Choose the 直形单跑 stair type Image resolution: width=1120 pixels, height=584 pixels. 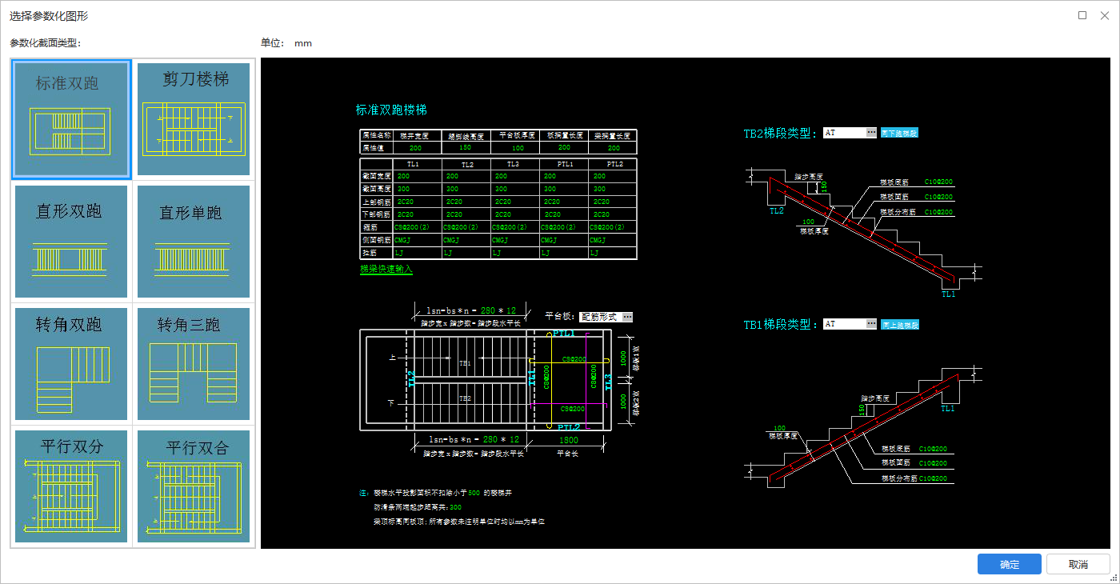tap(194, 242)
